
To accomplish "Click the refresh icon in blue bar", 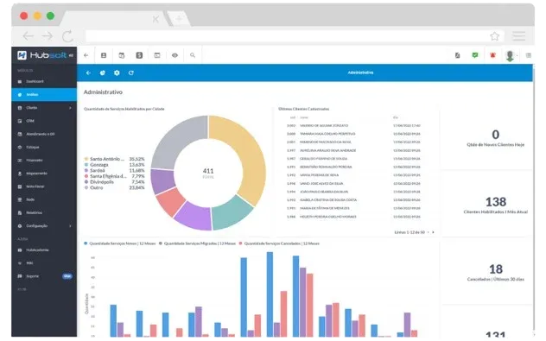I will pos(131,73).
